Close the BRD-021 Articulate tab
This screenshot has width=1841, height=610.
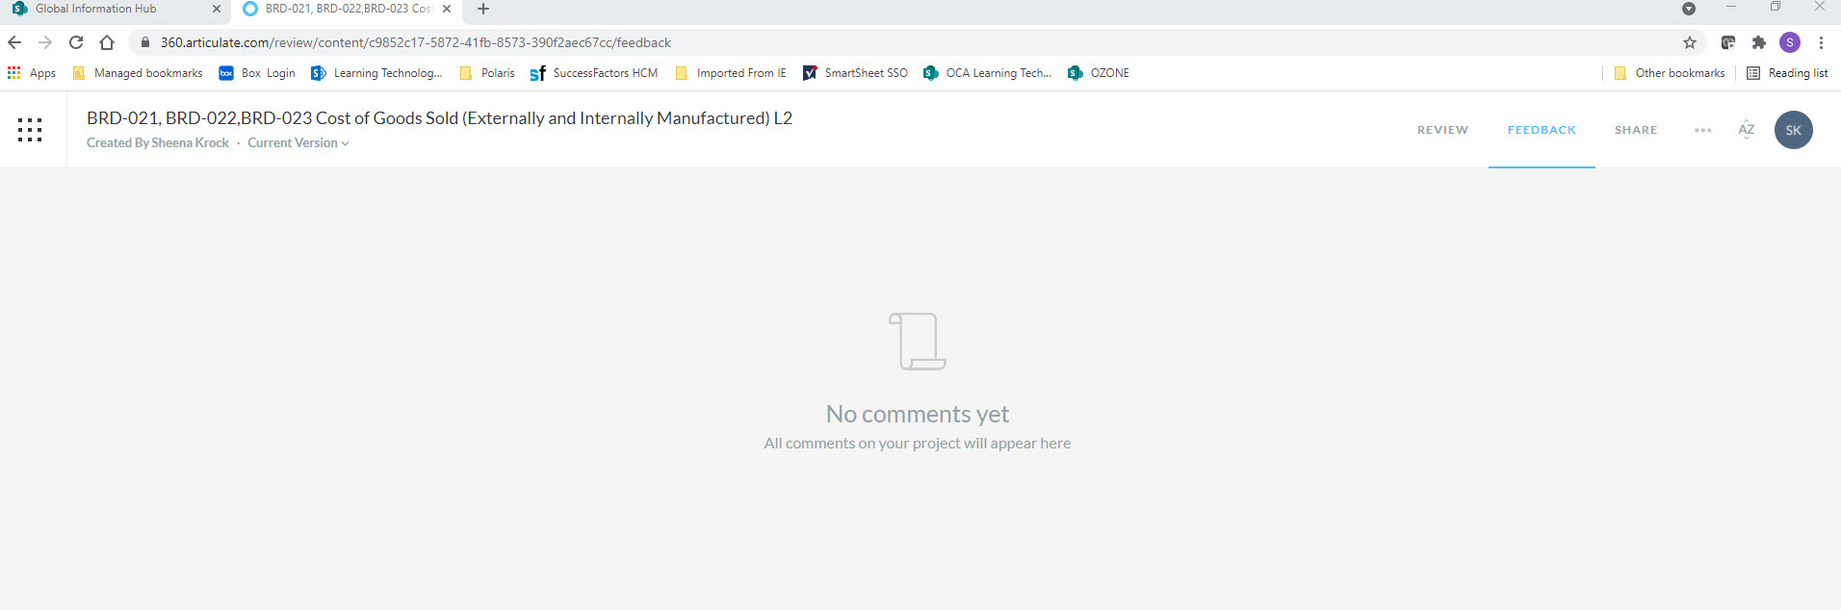click(x=447, y=9)
